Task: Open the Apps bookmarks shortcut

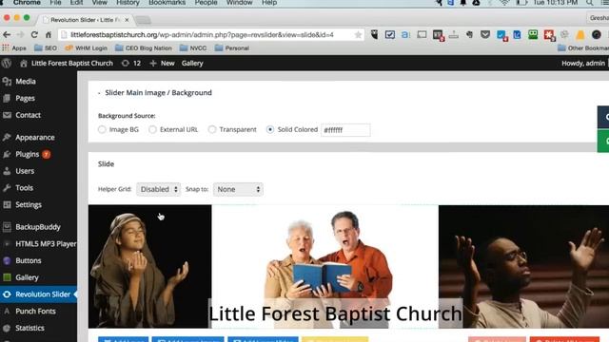Action: click(14, 48)
